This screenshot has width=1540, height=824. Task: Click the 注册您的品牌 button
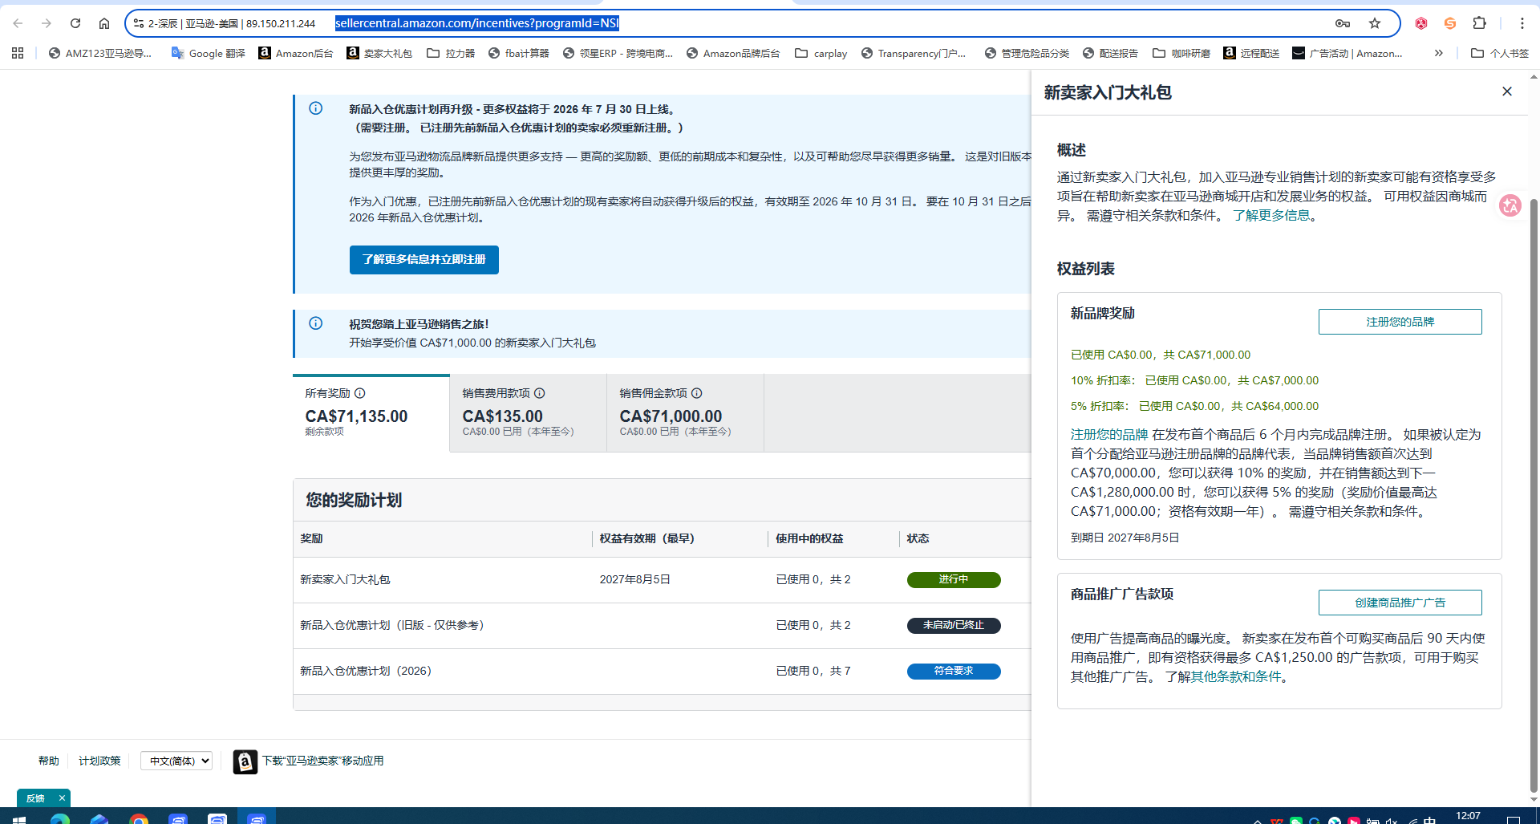point(1400,322)
